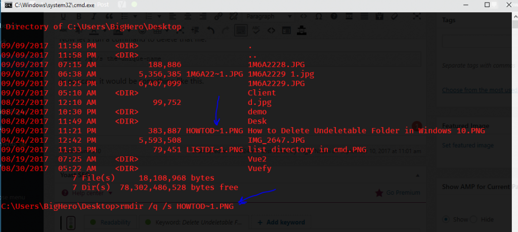Viewport: 518px width, 232px height.
Task: Click the Tags input field
Action: point(478,42)
